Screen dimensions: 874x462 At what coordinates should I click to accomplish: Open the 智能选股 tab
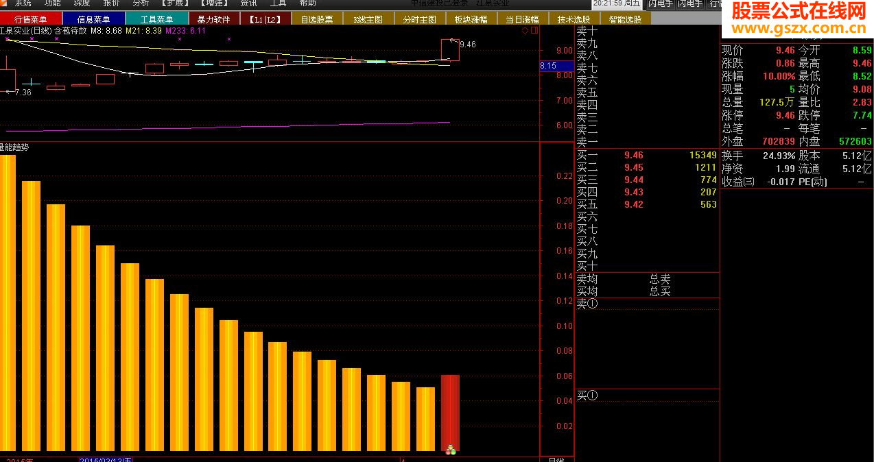626,19
